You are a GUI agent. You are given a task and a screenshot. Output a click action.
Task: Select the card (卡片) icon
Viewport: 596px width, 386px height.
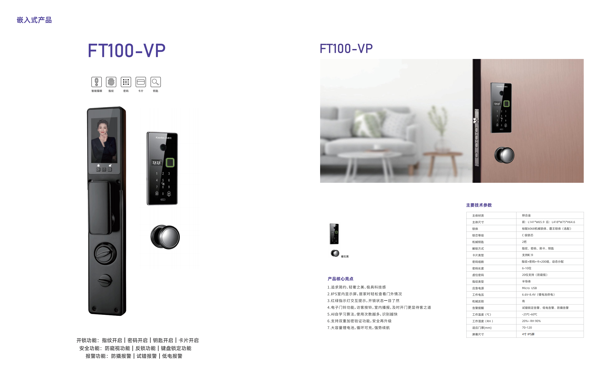click(141, 82)
